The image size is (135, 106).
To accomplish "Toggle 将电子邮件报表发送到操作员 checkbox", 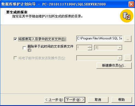I will [15, 58].
